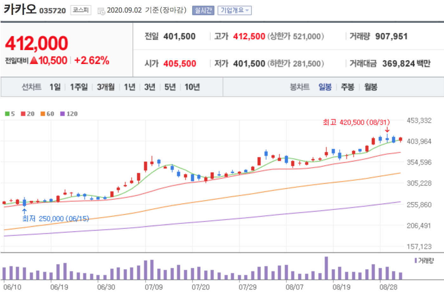This screenshot has width=444, height=301.
Task: Select the 1일 line chart tab
Action: pos(55,87)
